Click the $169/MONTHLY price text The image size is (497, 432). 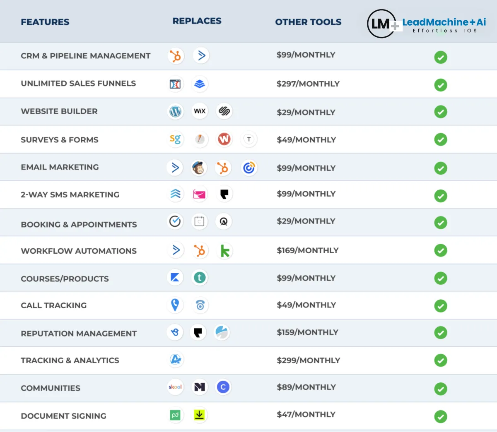(x=308, y=250)
